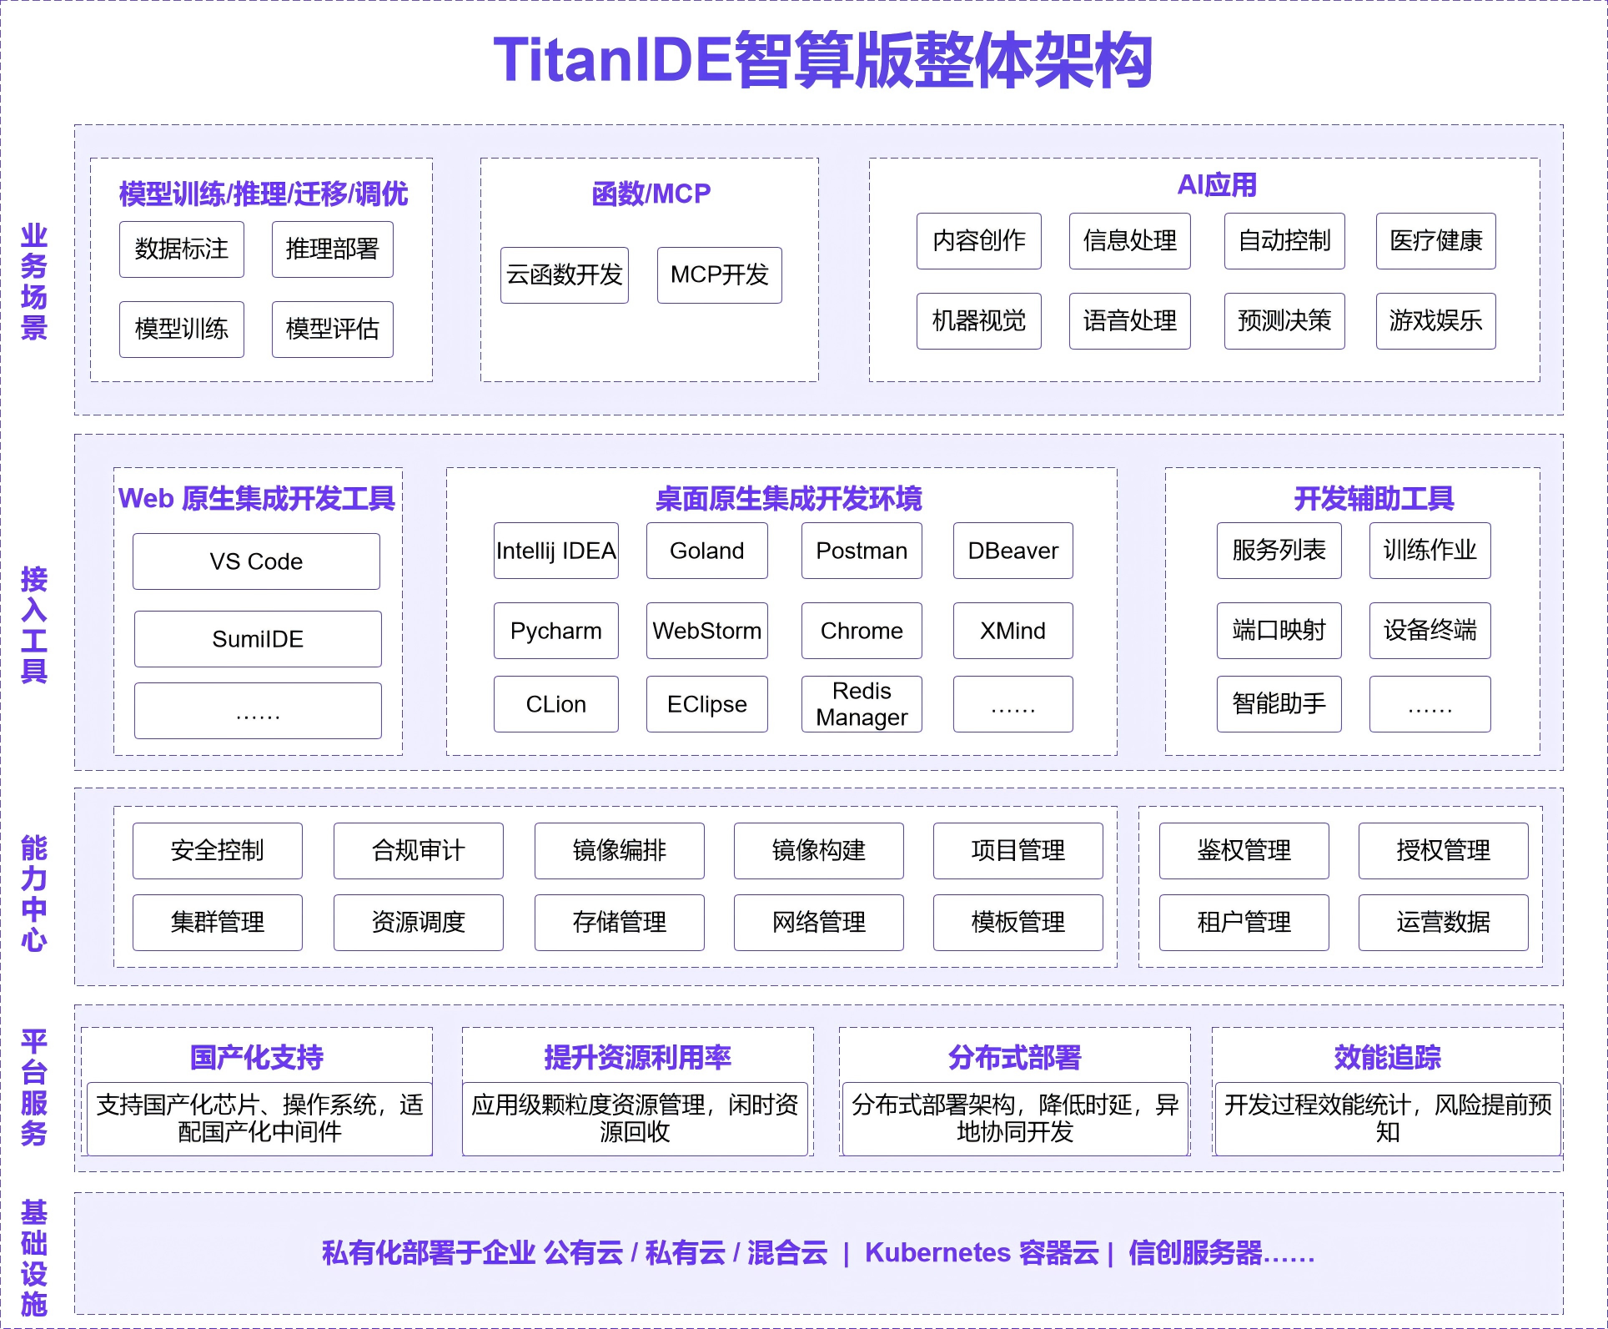Select the SumiIDE box
1608x1329 pixels.
coord(258,639)
